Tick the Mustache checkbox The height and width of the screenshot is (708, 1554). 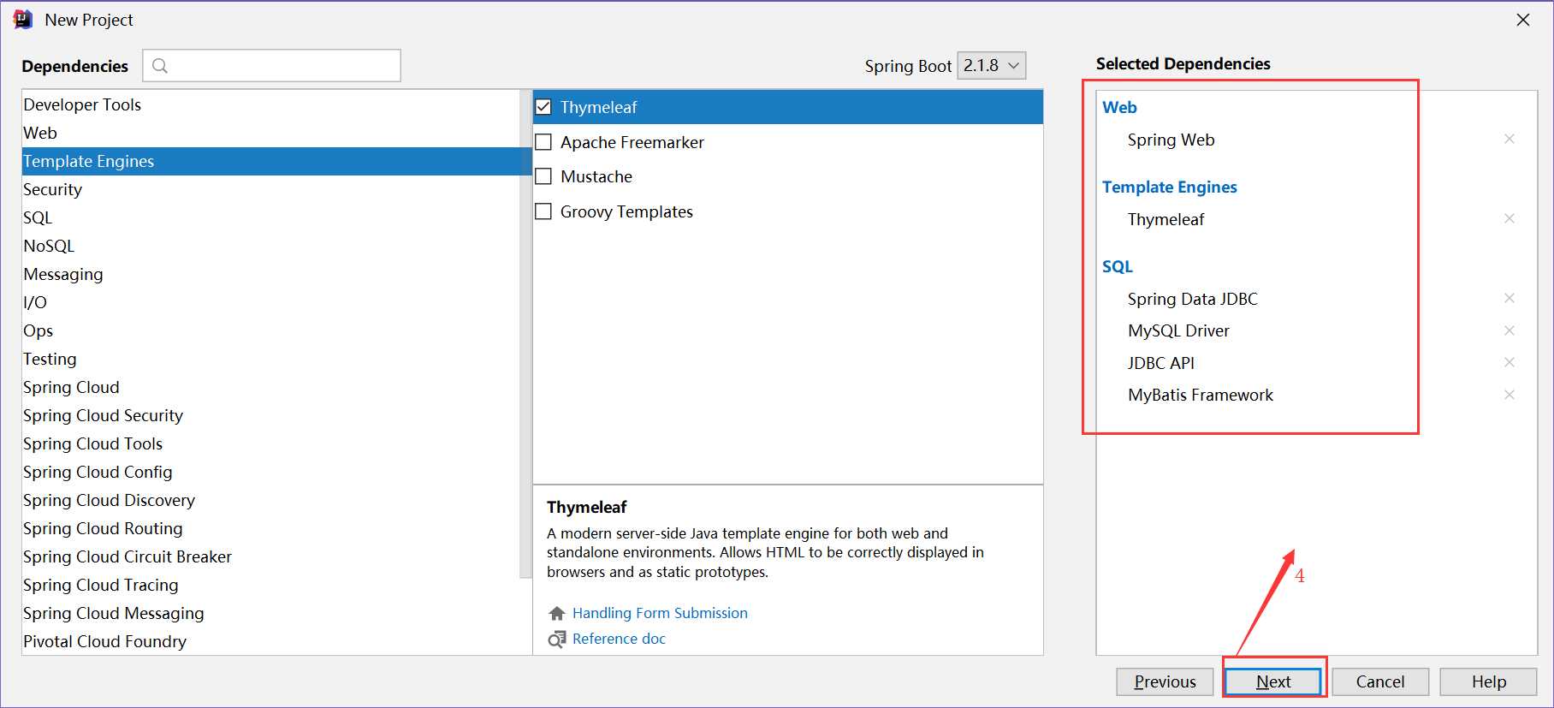(x=543, y=176)
